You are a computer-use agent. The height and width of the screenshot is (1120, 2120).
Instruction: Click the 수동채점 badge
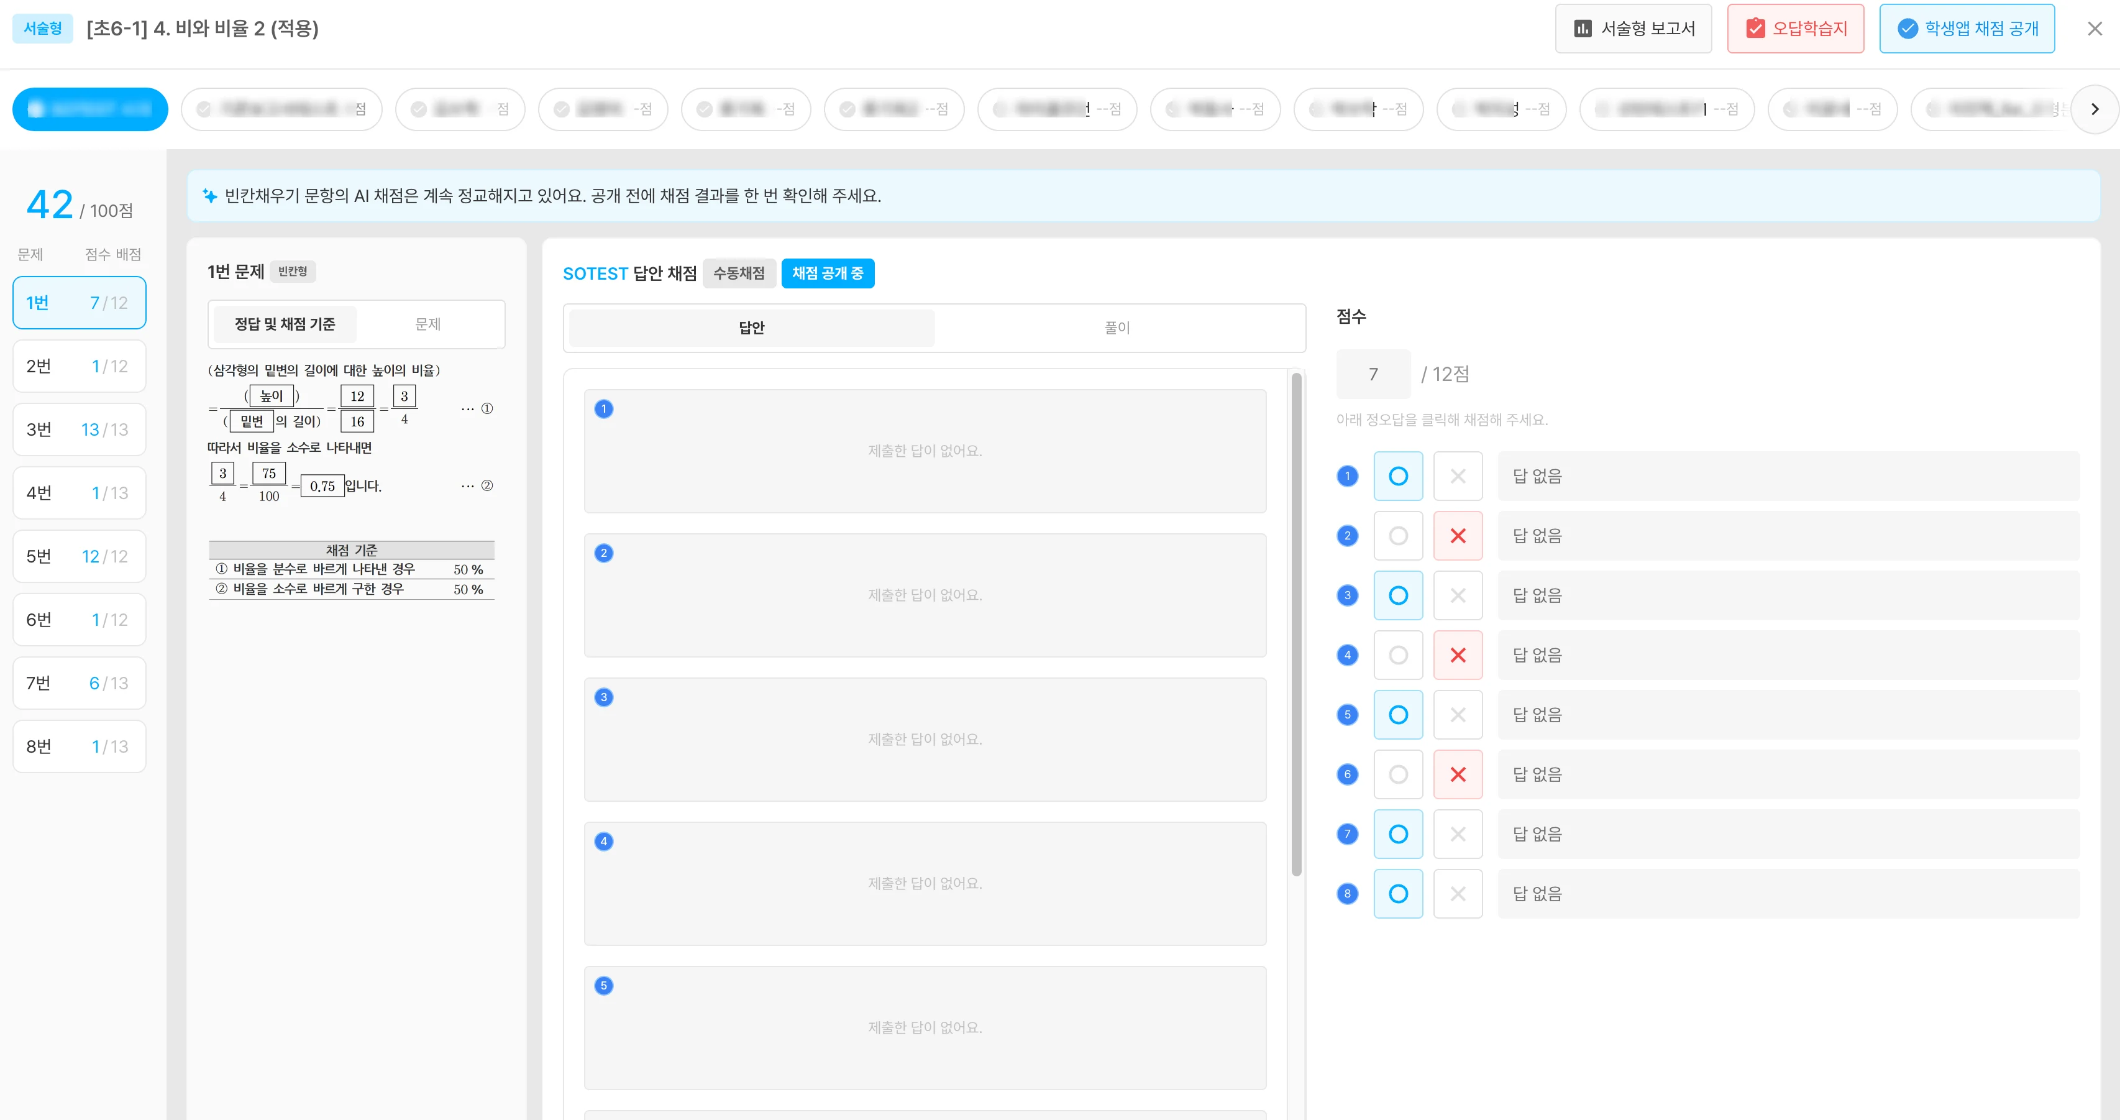tap(738, 273)
